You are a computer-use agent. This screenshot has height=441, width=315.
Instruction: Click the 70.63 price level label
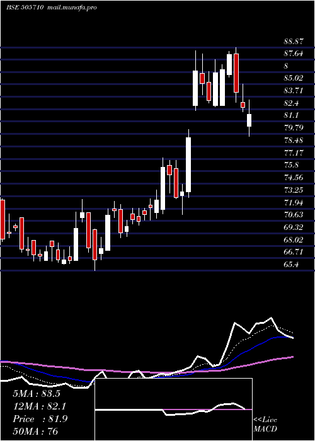tap(294, 215)
